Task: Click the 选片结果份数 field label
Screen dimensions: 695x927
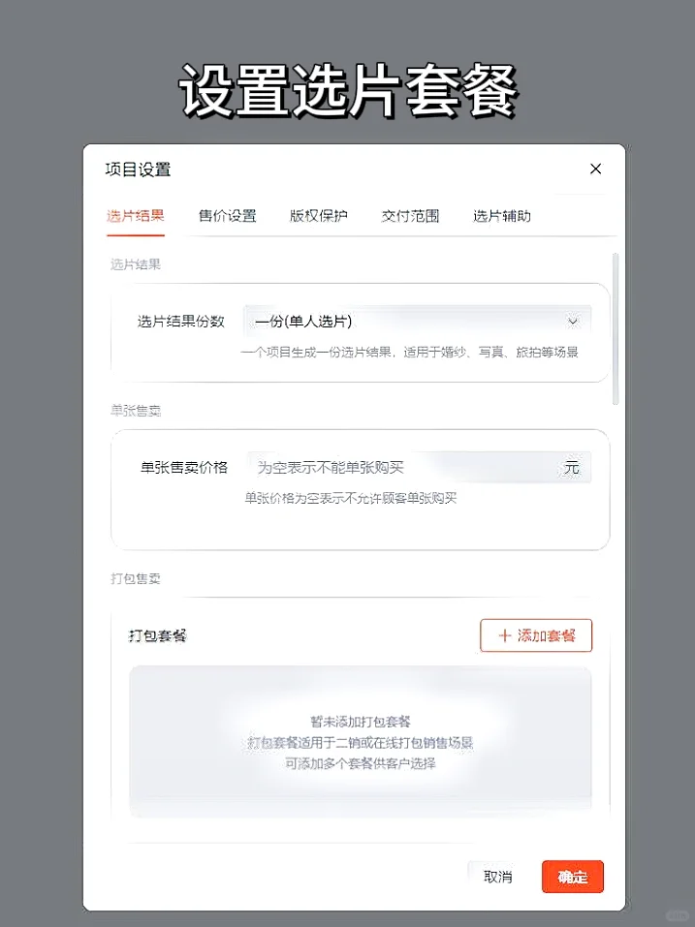Action: [x=181, y=322]
